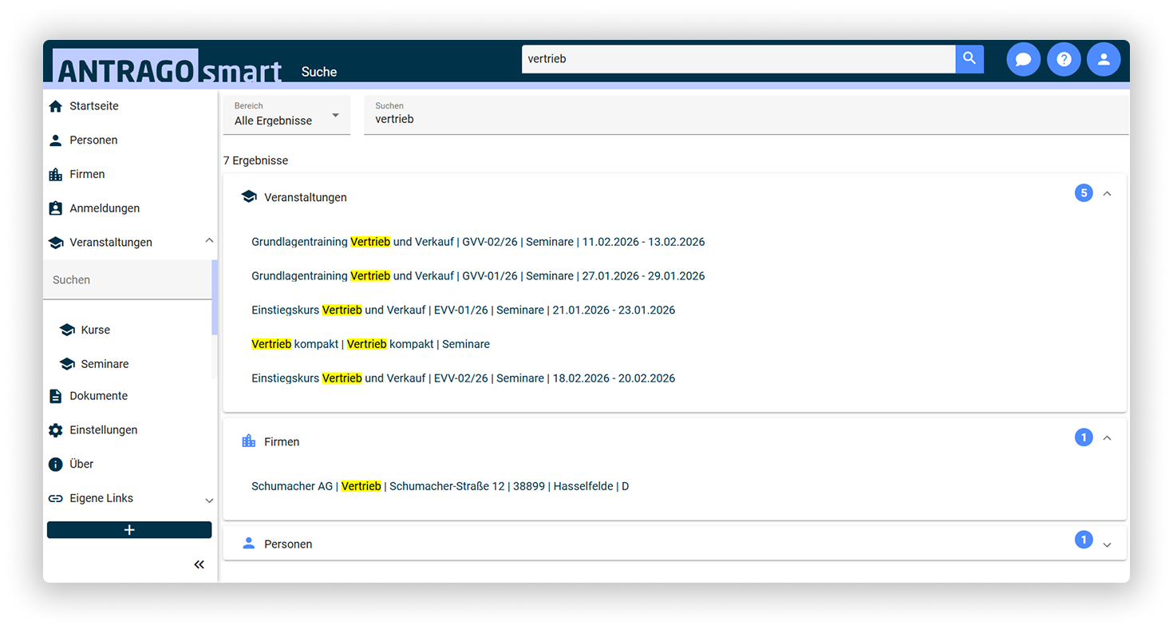Open the user account icon
1173x629 pixels.
pyautogui.click(x=1104, y=59)
